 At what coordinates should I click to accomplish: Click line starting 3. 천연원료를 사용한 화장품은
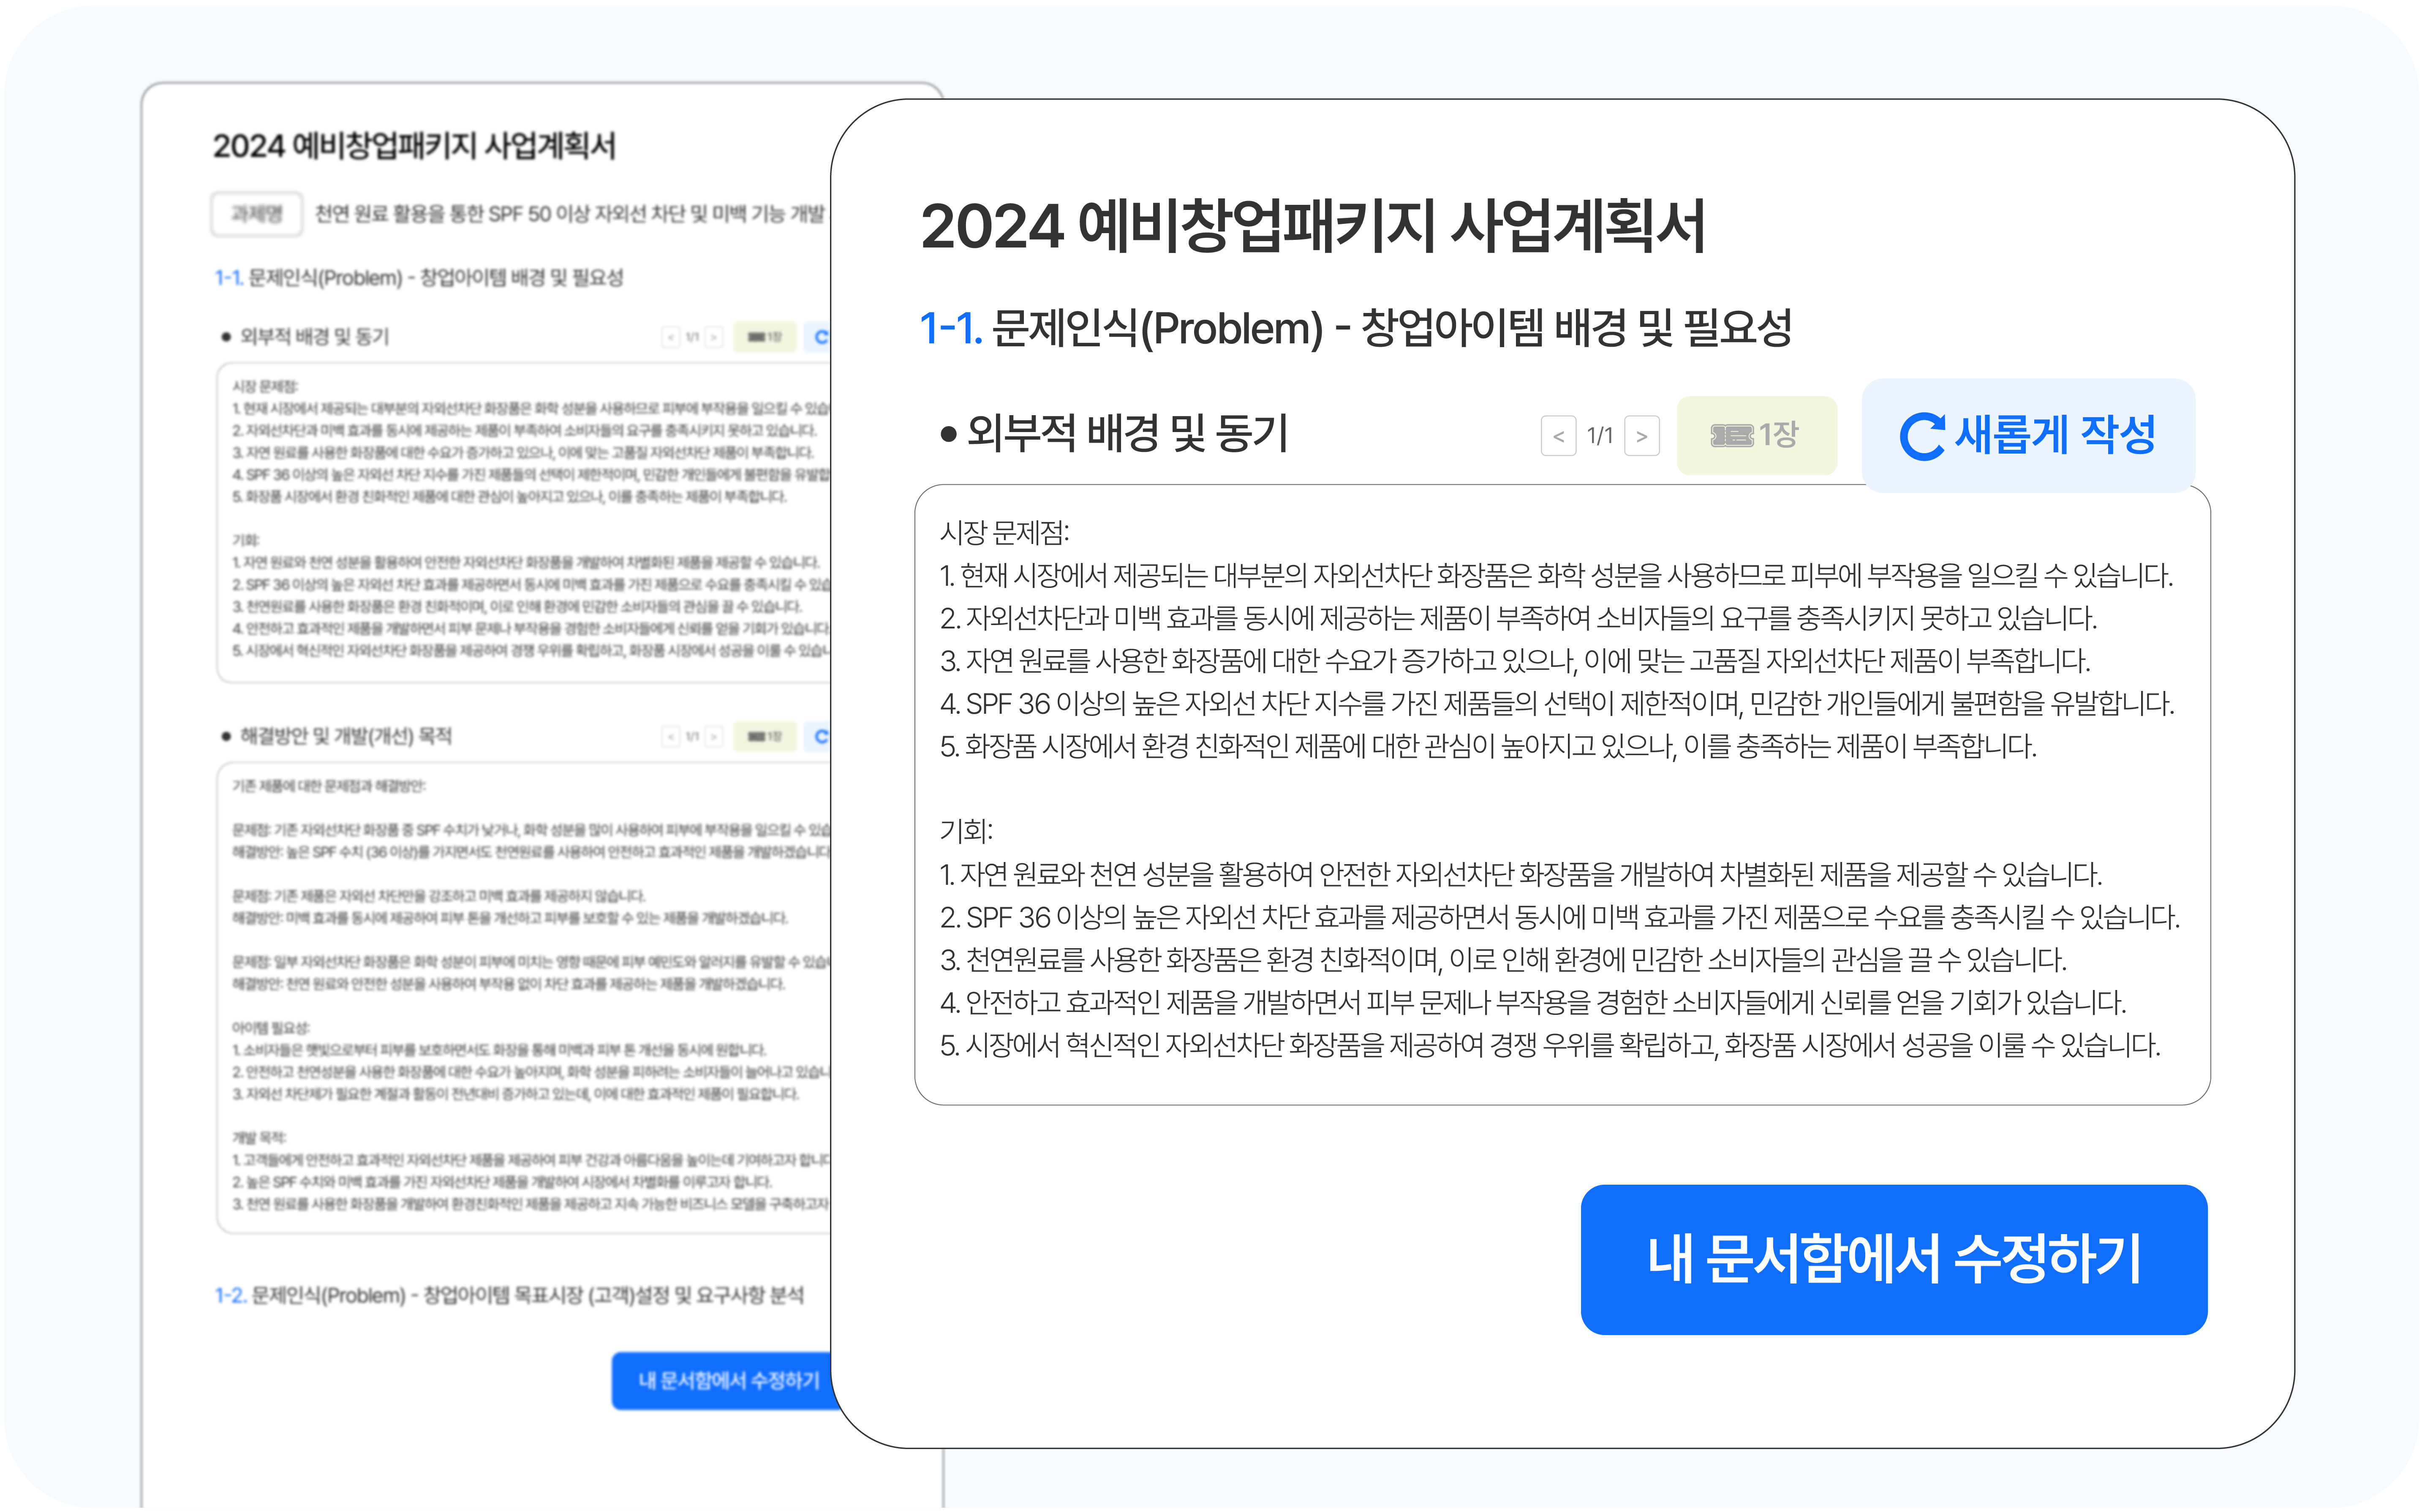[1503, 960]
